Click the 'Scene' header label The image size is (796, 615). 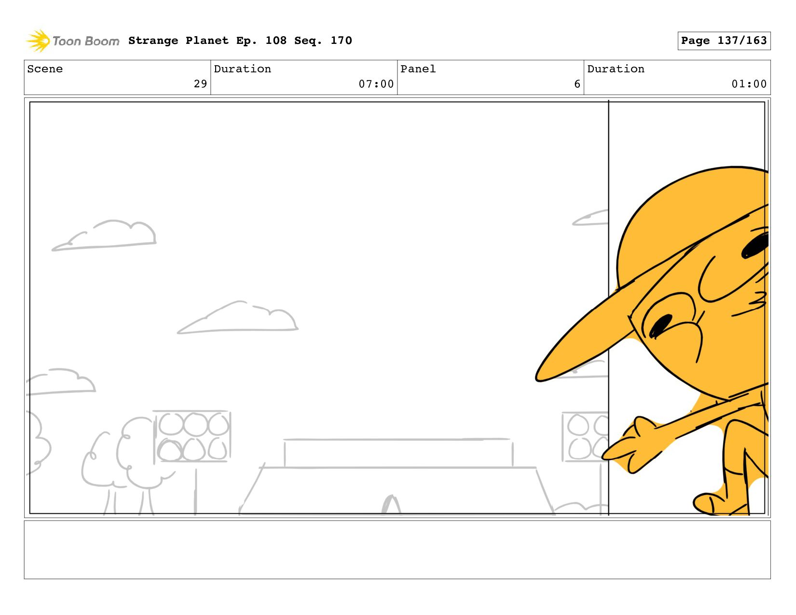pyautogui.click(x=45, y=69)
